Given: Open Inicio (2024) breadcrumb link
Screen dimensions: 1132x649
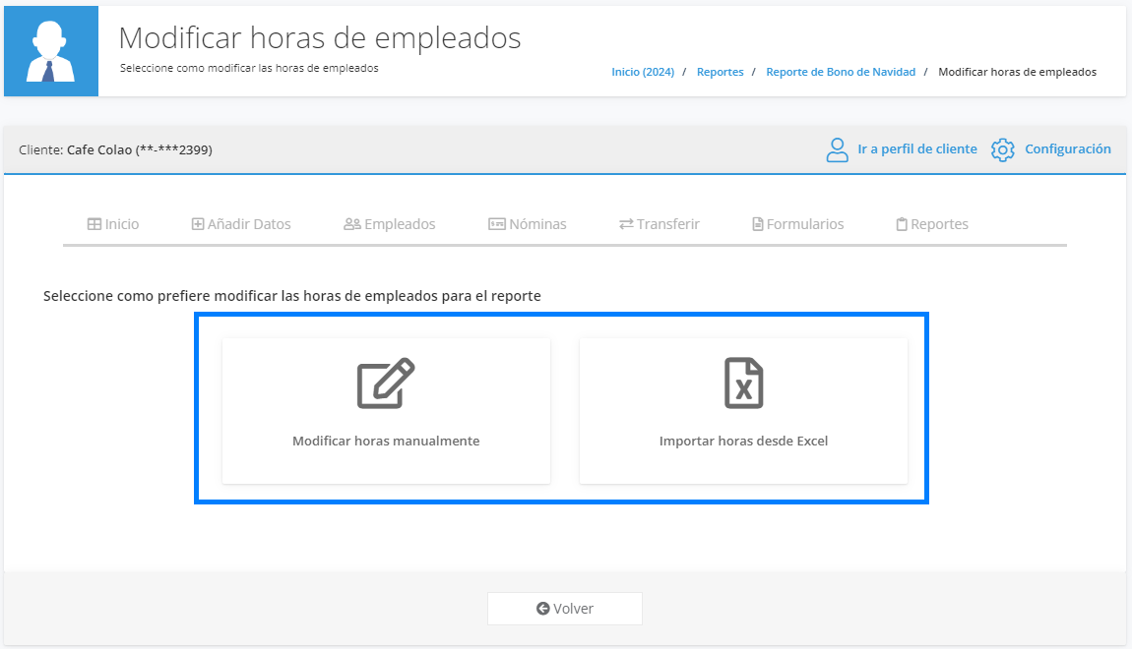Looking at the screenshot, I should (x=643, y=72).
